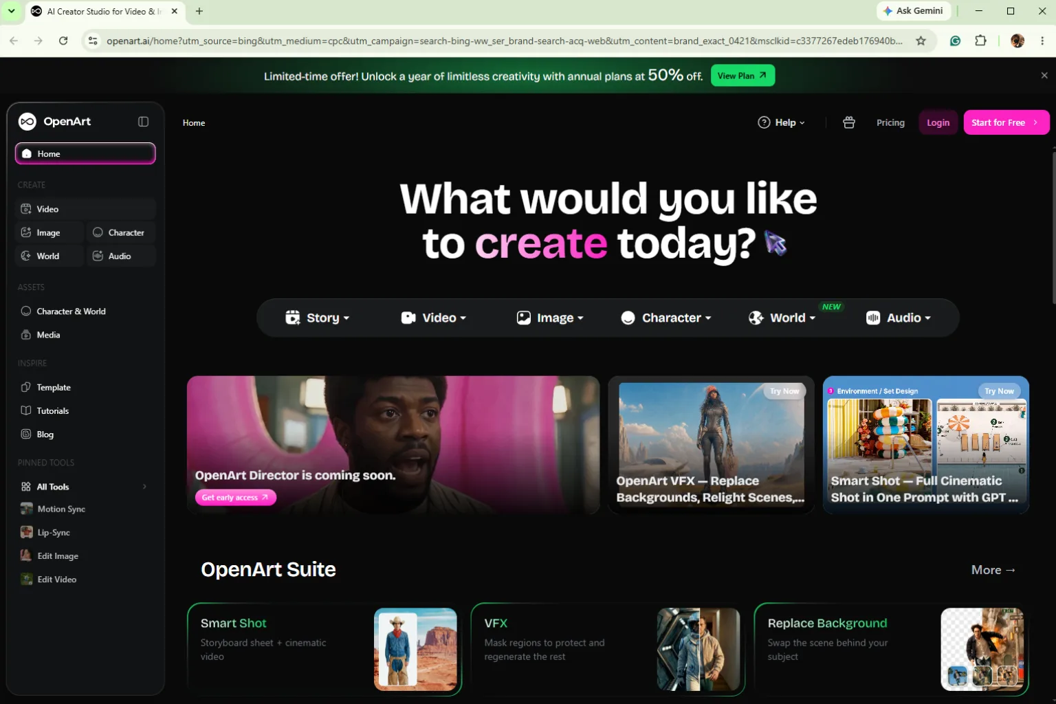The width and height of the screenshot is (1056, 704).
Task: Open the browser Extensions puzzle icon
Action: [980, 41]
